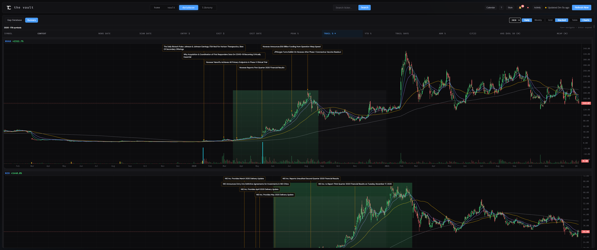This screenshot has width=597, height=250.
Task: Click NIO May 2020 Delivery Update label
Action: pos(275,195)
